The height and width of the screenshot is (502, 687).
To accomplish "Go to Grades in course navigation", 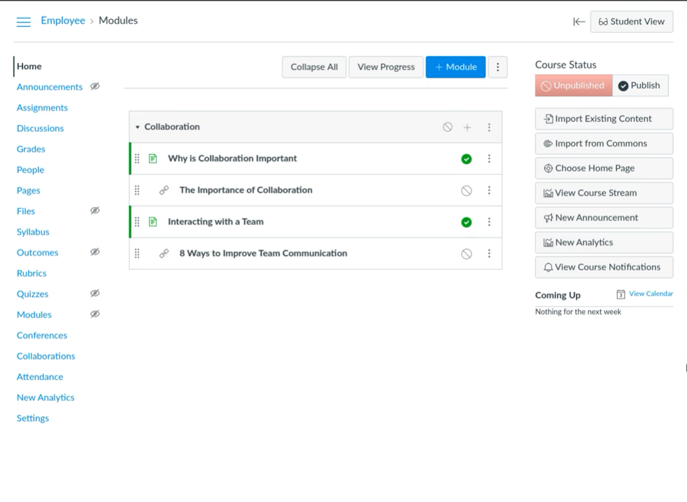I will coord(31,149).
